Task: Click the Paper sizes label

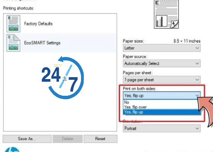Action: point(134,41)
